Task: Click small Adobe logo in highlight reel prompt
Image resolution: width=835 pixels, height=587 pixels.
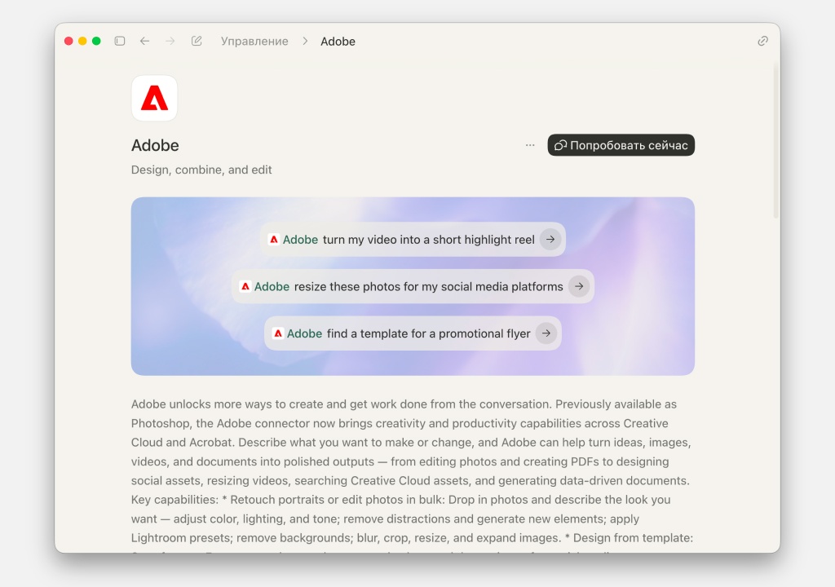Action: pyautogui.click(x=274, y=239)
